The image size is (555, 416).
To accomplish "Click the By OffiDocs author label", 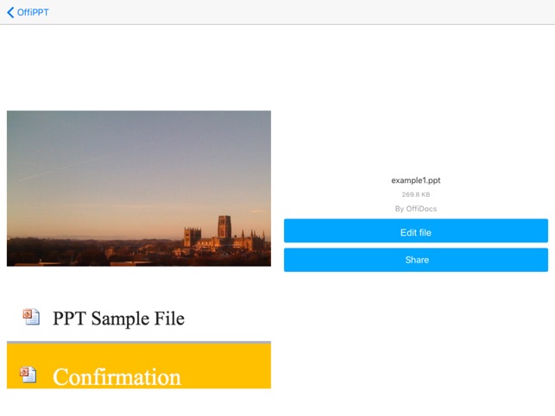I will (x=416, y=209).
